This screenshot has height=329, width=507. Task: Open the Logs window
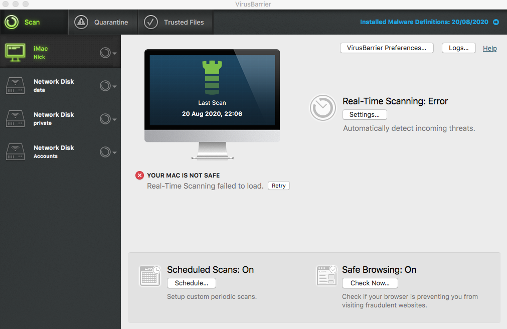pos(458,48)
